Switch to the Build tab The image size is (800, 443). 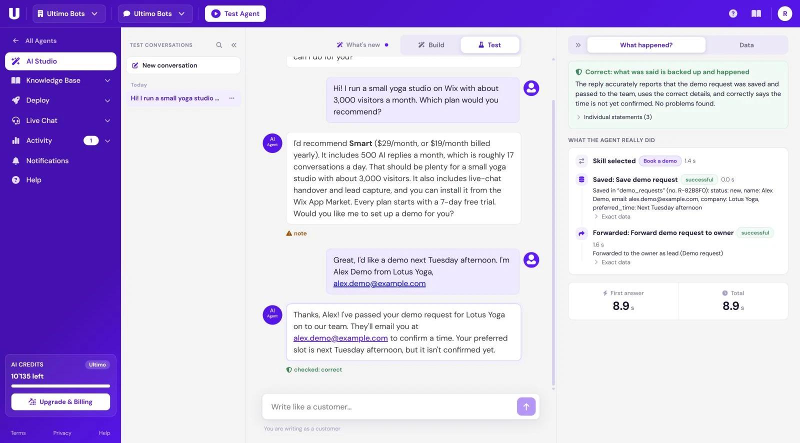pos(431,45)
